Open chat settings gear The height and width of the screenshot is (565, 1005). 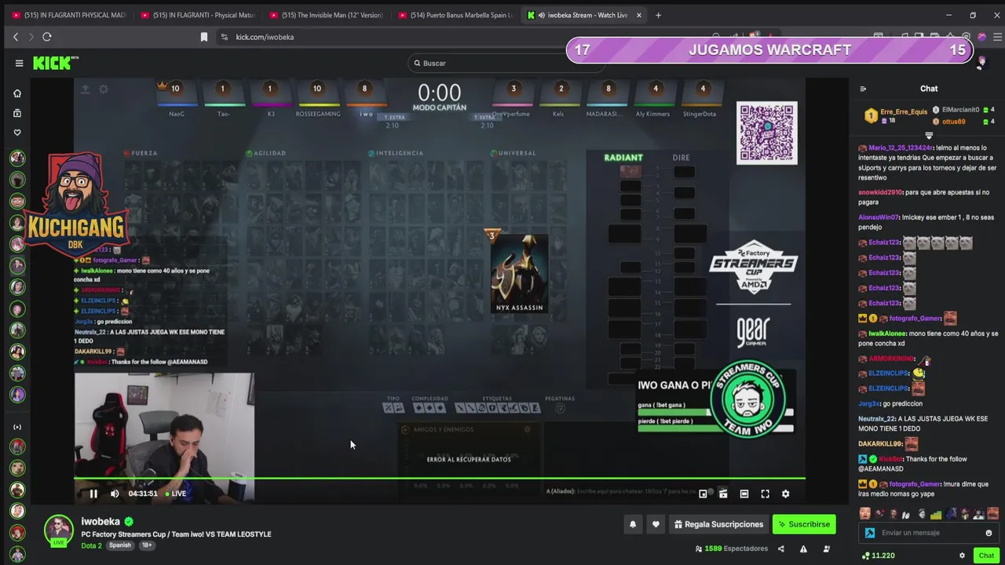coord(962,556)
